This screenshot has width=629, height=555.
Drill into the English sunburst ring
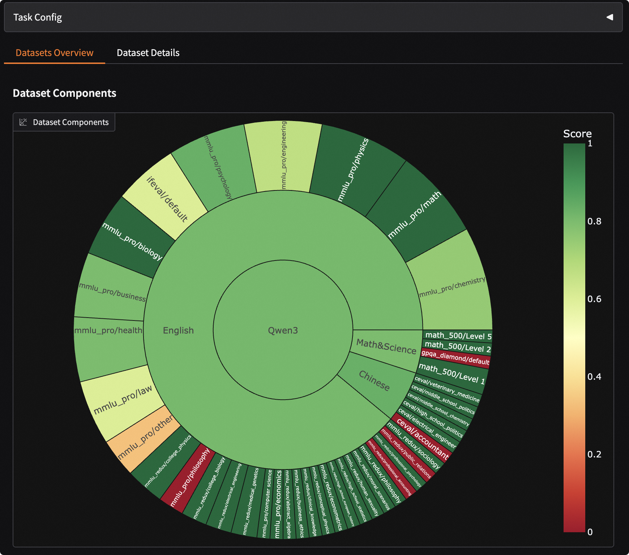point(178,330)
